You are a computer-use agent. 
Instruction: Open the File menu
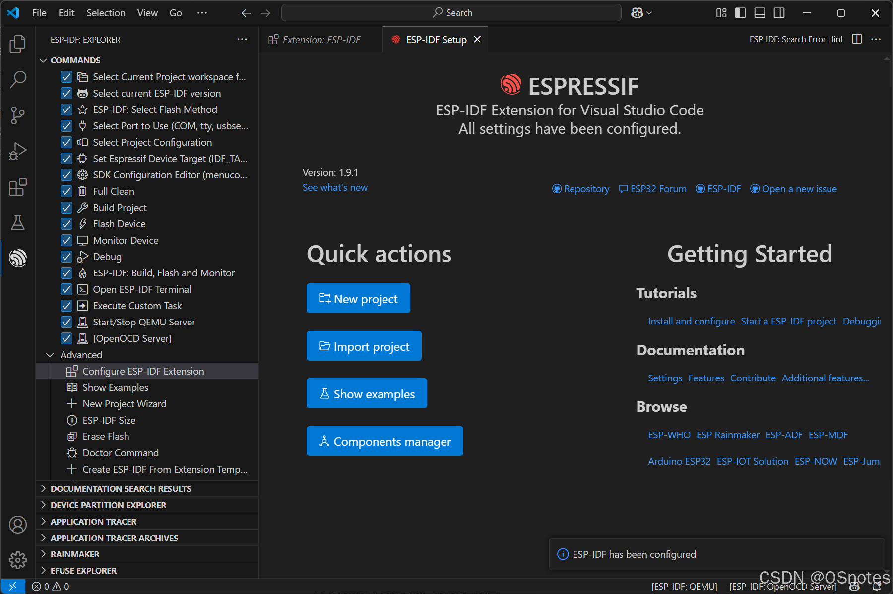(39, 13)
